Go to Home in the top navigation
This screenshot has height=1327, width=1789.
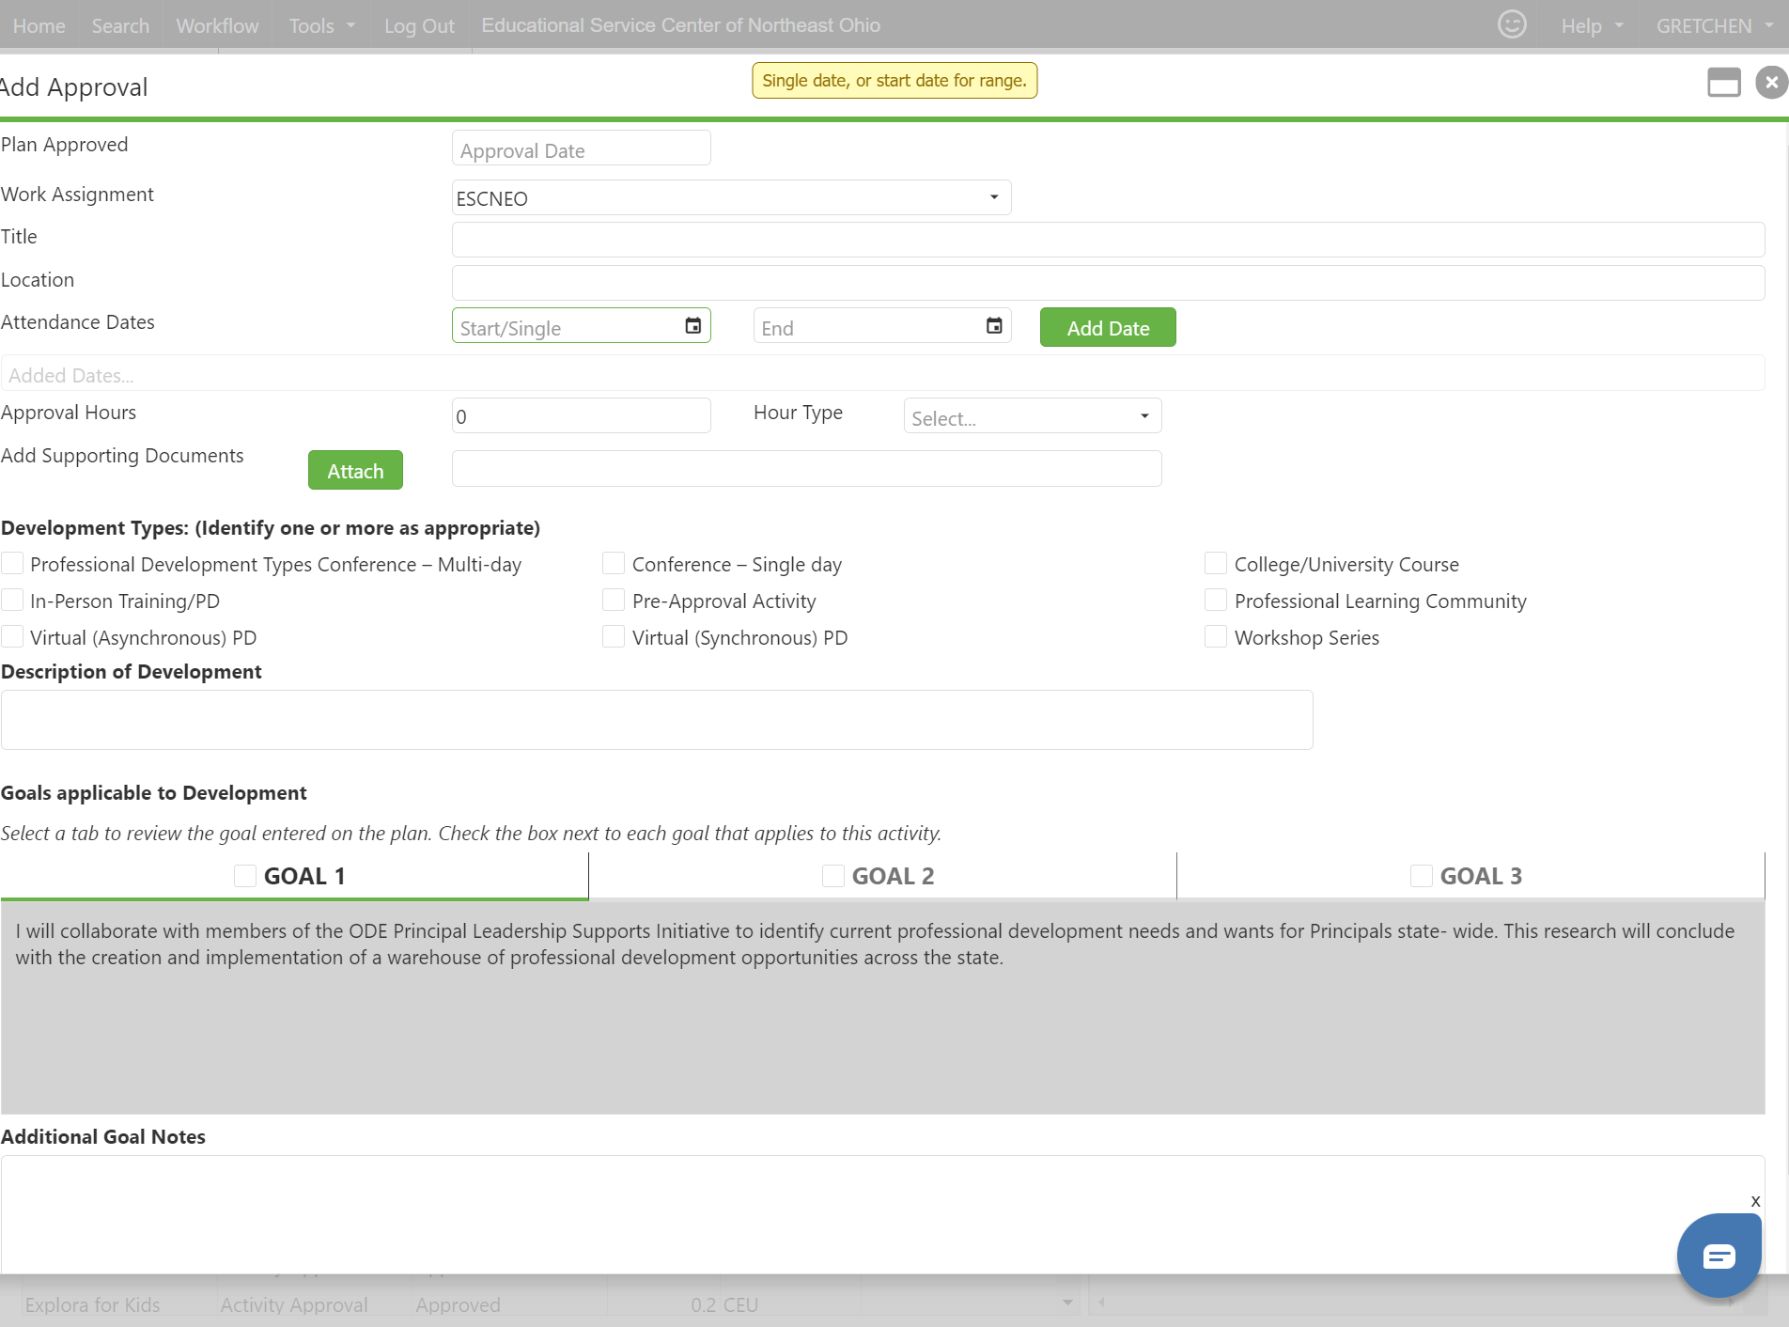click(39, 25)
